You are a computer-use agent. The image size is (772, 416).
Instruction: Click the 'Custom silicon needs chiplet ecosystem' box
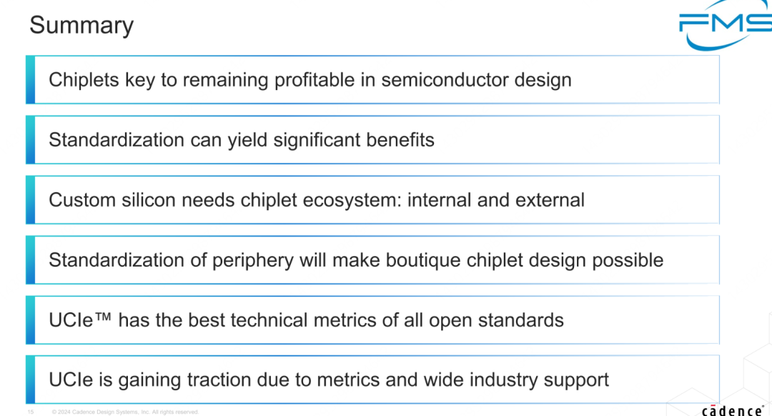372,200
